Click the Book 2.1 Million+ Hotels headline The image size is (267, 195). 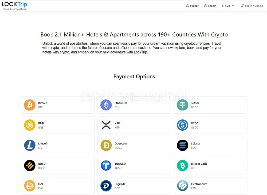(134, 35)
